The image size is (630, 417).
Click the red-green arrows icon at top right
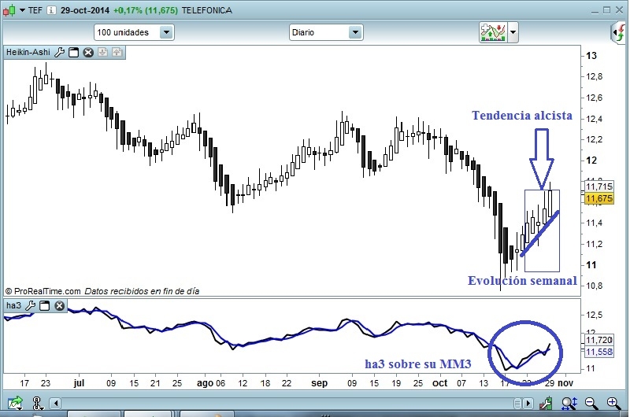(619, 32)
